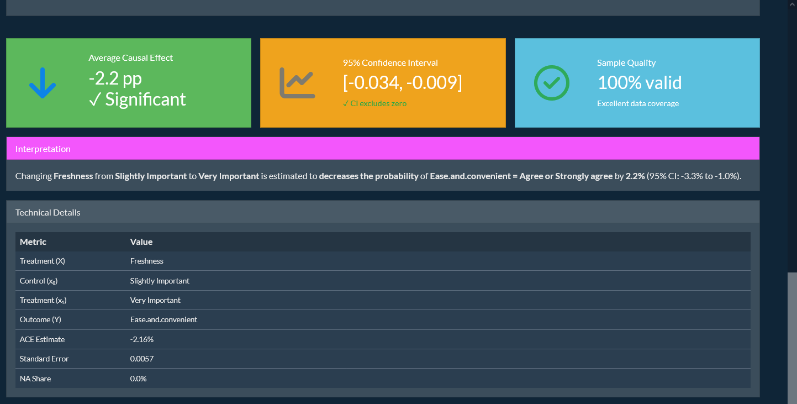Screen dimensions: 797x404
Task: Click the Control (x₀) row label
Action: tap(39, 281)
